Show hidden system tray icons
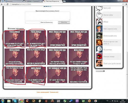128x103 pixels. pos(110,101)
